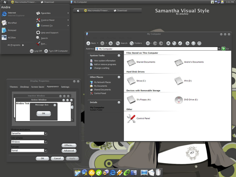
Task: Click the Advanced button
Action: tap(69, 151)
